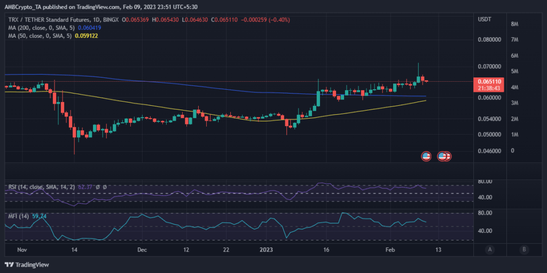The height and width of the screenshot is (273, 547).
Task: Click the Dec date label on time axis
Action: tap(142, 249)
